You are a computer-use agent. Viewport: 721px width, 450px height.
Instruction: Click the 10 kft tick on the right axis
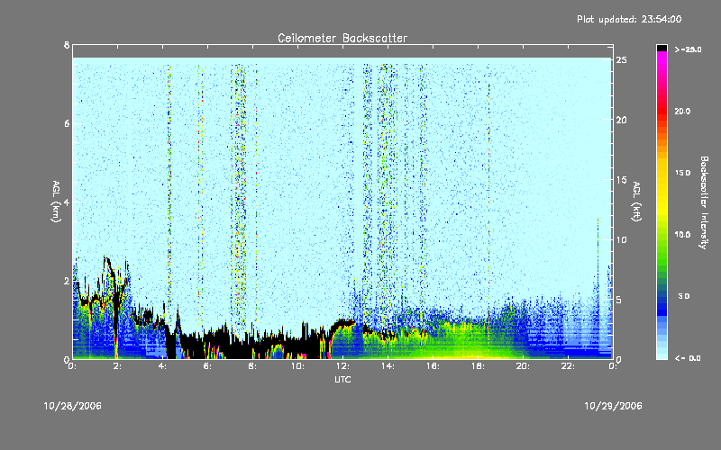point(621,239)
